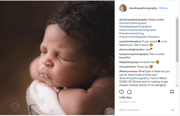The image size is (180, 116).
Task: View the 1,046 likes list
Action: click(x=125, y=98)
